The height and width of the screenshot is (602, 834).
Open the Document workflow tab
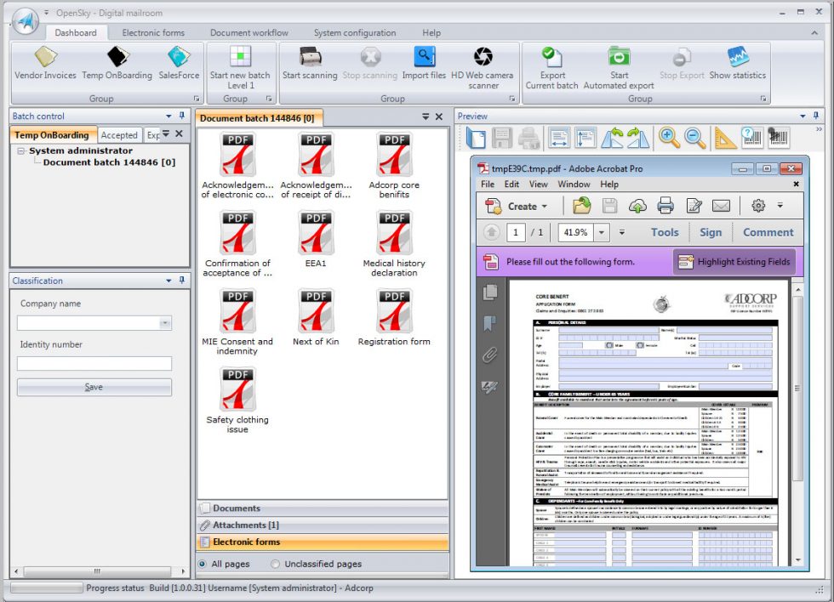pos(248,33)
